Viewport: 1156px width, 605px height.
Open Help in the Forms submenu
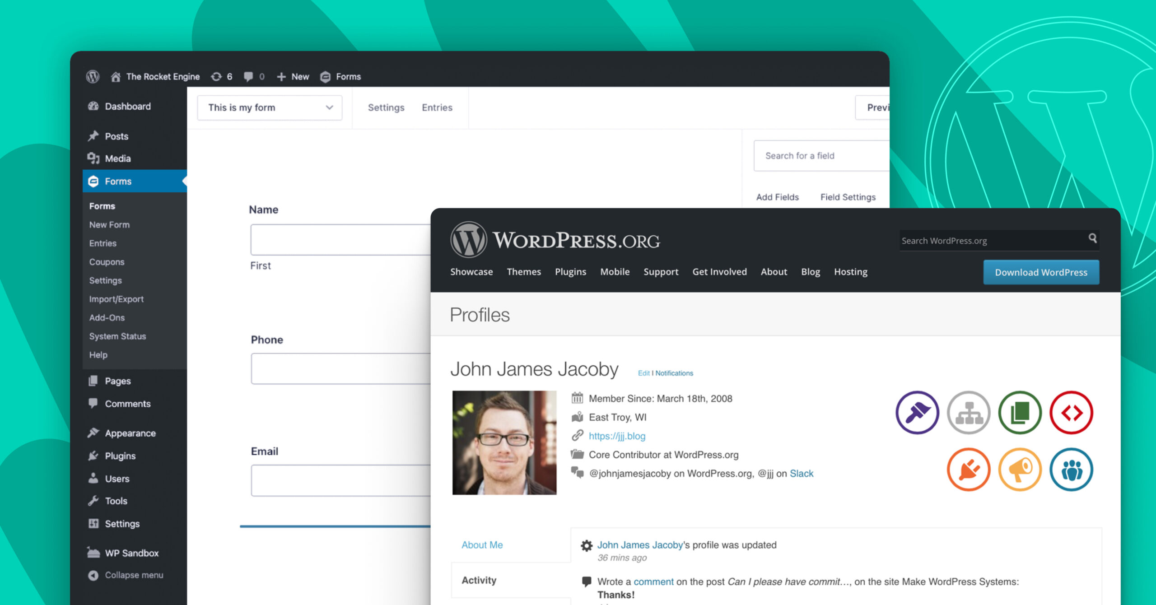(x=98, y=355)
